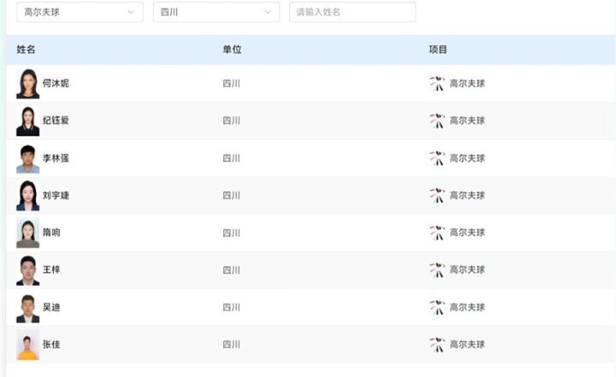Screen dimensions: 616x377
Task: Click golf icon in 何沐妮's row
Action: tap(437, 84)
